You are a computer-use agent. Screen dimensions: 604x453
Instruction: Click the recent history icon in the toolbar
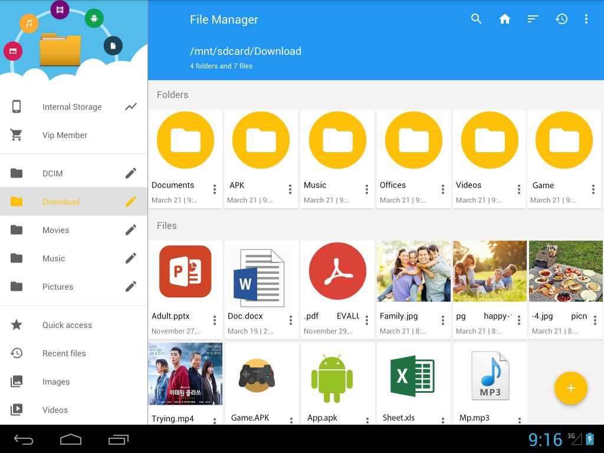[x=561, y=18]
